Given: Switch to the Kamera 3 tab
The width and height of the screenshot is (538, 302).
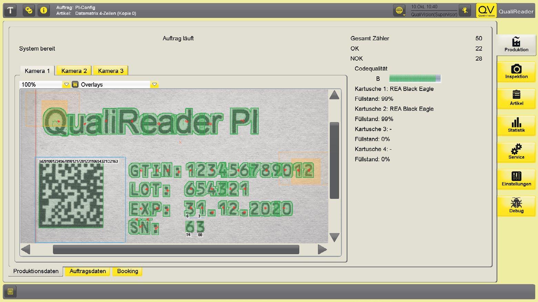Looking at the screenshot, I should (x=111, y=71).
